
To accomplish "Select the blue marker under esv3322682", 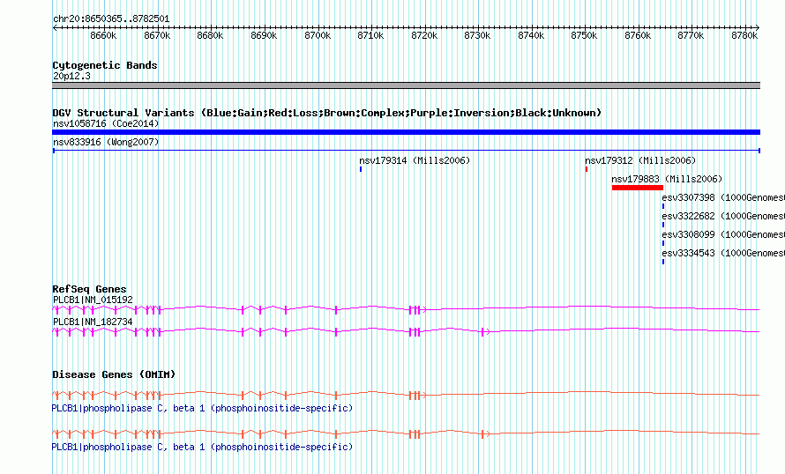I will pyautogui.click(x=663, y=225).
